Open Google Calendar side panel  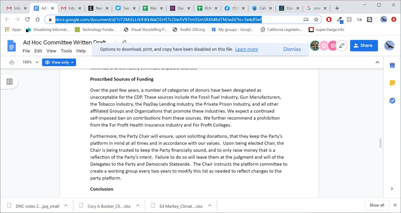392,66
